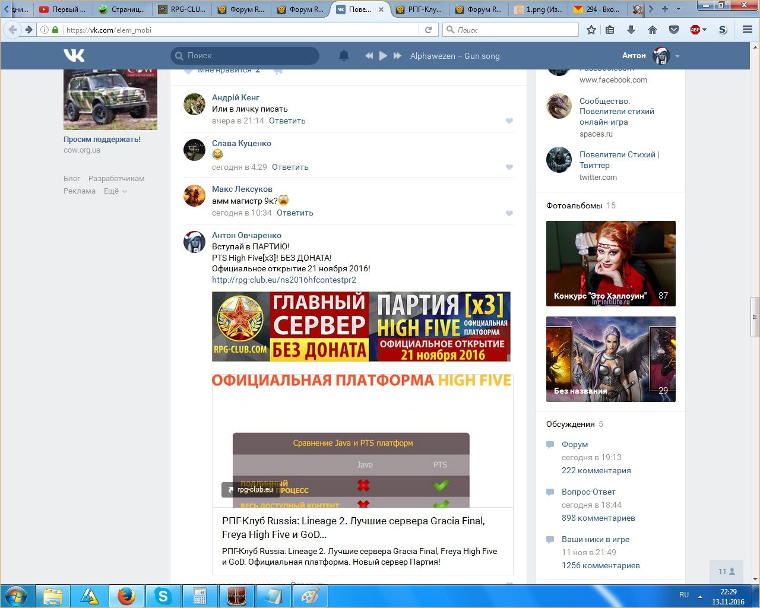Play the Alphawezen Gun song track

tap(383, 55)
